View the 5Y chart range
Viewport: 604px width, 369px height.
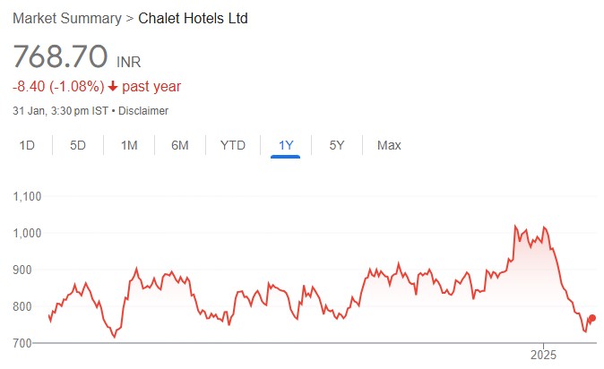point(337,145)
